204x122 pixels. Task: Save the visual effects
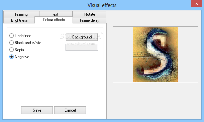tap(37, 110)
